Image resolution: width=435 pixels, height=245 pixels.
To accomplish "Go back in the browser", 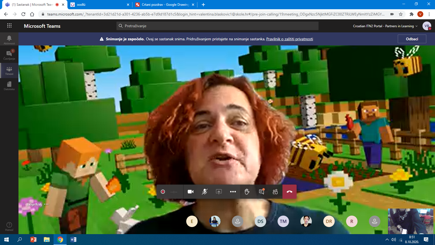I will (6, 14).
